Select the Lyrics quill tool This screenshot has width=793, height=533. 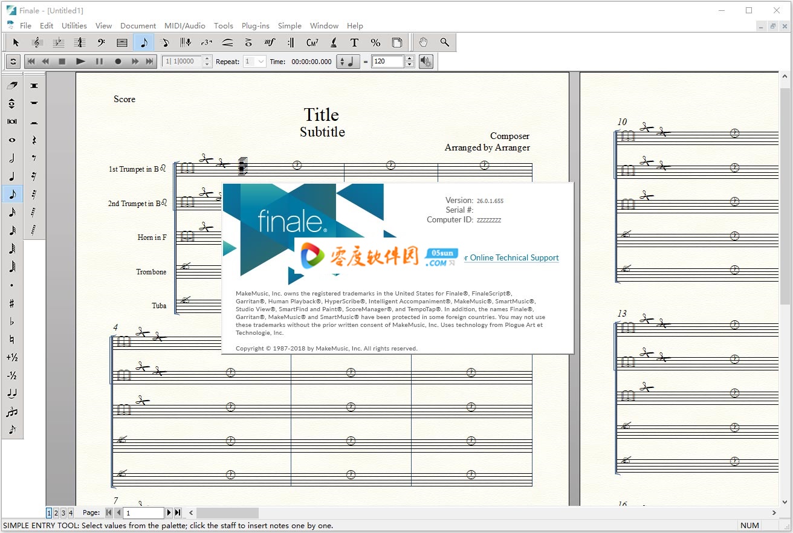pyautogui.click(x=333, y=42)
